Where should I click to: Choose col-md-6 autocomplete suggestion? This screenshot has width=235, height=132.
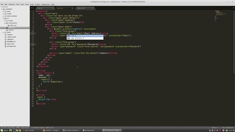point(85,36)
